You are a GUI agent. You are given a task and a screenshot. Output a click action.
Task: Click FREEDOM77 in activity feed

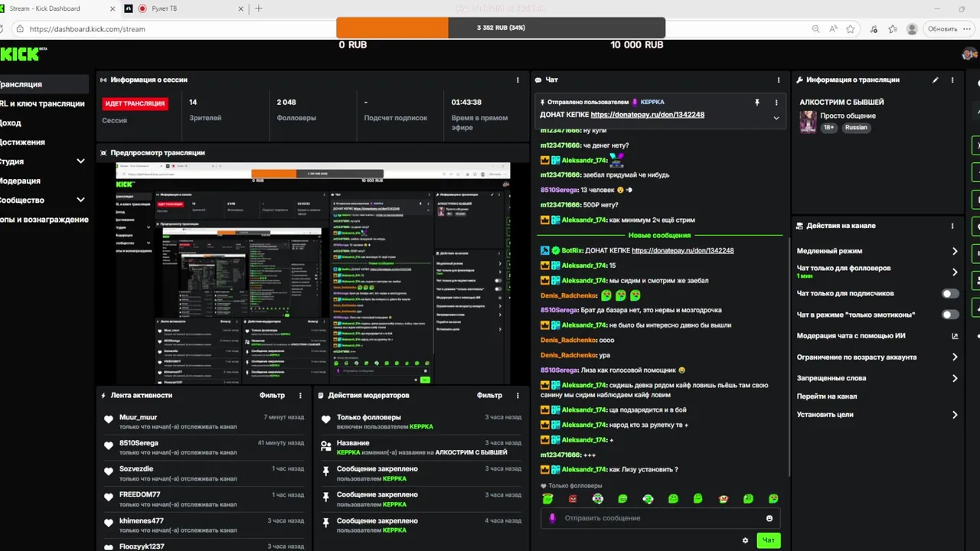(x=140, y=494)
